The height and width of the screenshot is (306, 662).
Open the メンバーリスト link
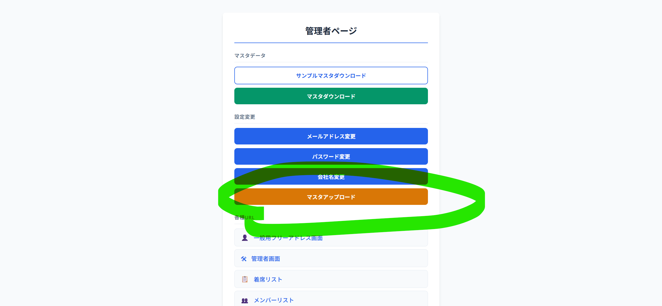point(273,300)
